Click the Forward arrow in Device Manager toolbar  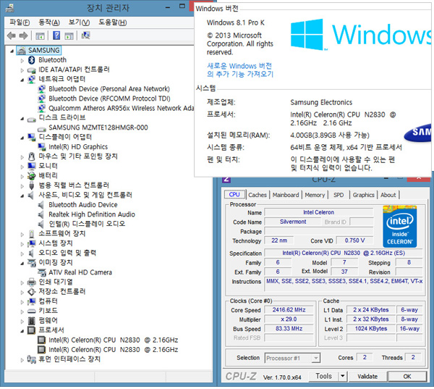tap(23, 35)
